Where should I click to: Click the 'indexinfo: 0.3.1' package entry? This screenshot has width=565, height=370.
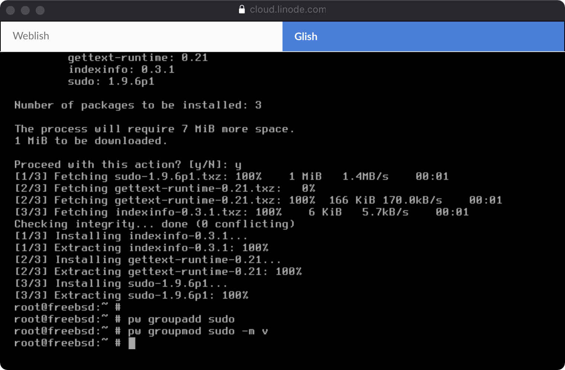[121, 69]
